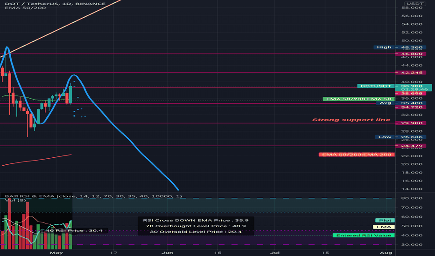Select the '40 RSI Price : 30.4' label
435x256 pixels.
coord(74,230)
